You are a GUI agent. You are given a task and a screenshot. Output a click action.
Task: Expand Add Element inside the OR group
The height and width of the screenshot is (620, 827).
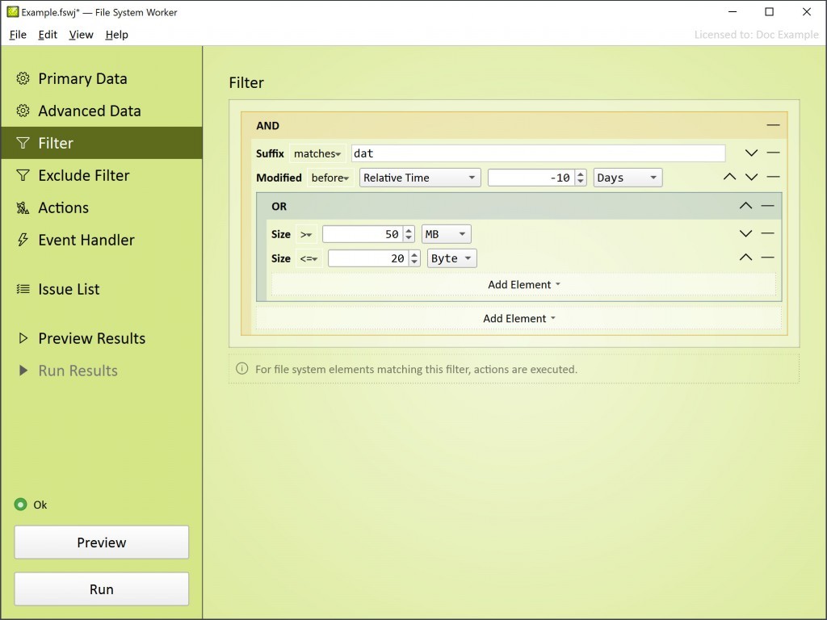[x=523, y=284]
